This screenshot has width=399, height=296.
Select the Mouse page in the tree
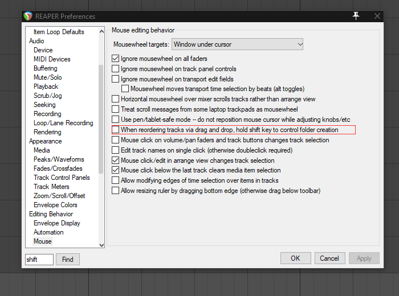pos(43,241)
